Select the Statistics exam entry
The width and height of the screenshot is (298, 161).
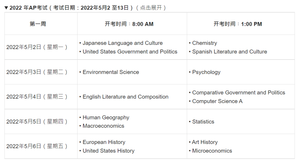[x=203, y=122]
